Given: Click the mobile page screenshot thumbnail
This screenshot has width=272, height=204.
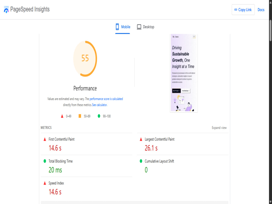Looking at the screenshot, I should click(x=184, y=73).
